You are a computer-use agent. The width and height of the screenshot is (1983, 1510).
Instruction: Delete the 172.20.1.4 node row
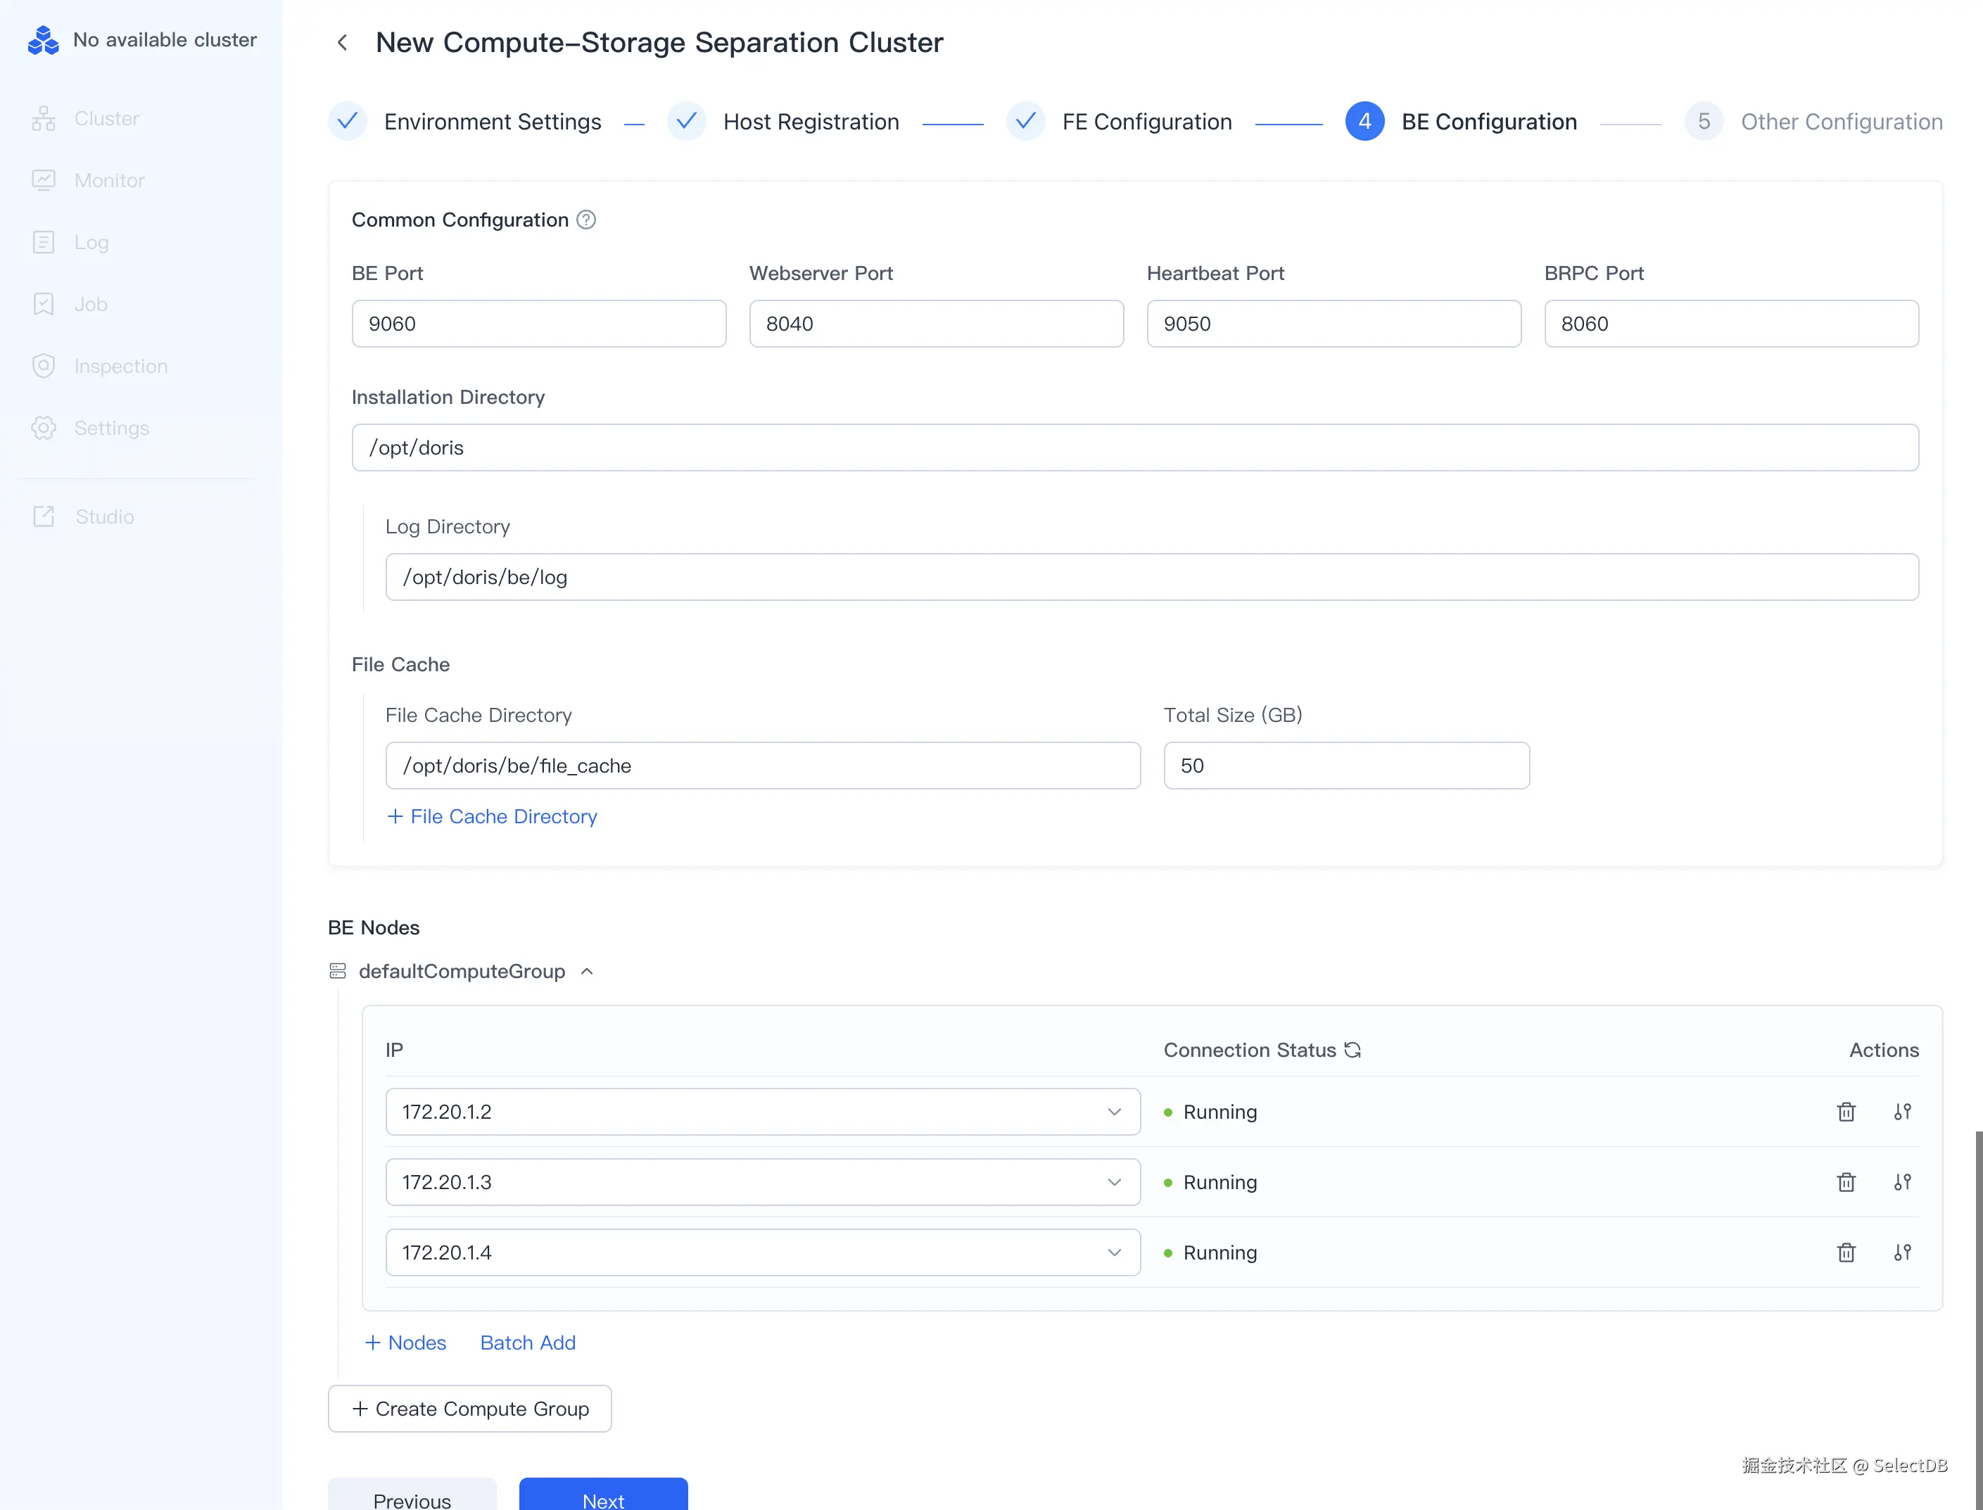point(1846,1252)
